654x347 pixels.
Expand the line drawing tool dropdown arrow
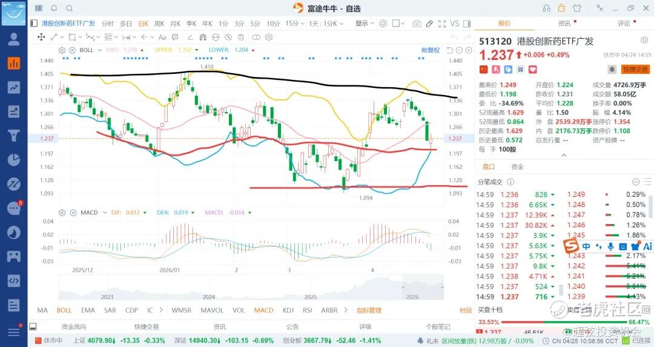[x=61, y=37]
